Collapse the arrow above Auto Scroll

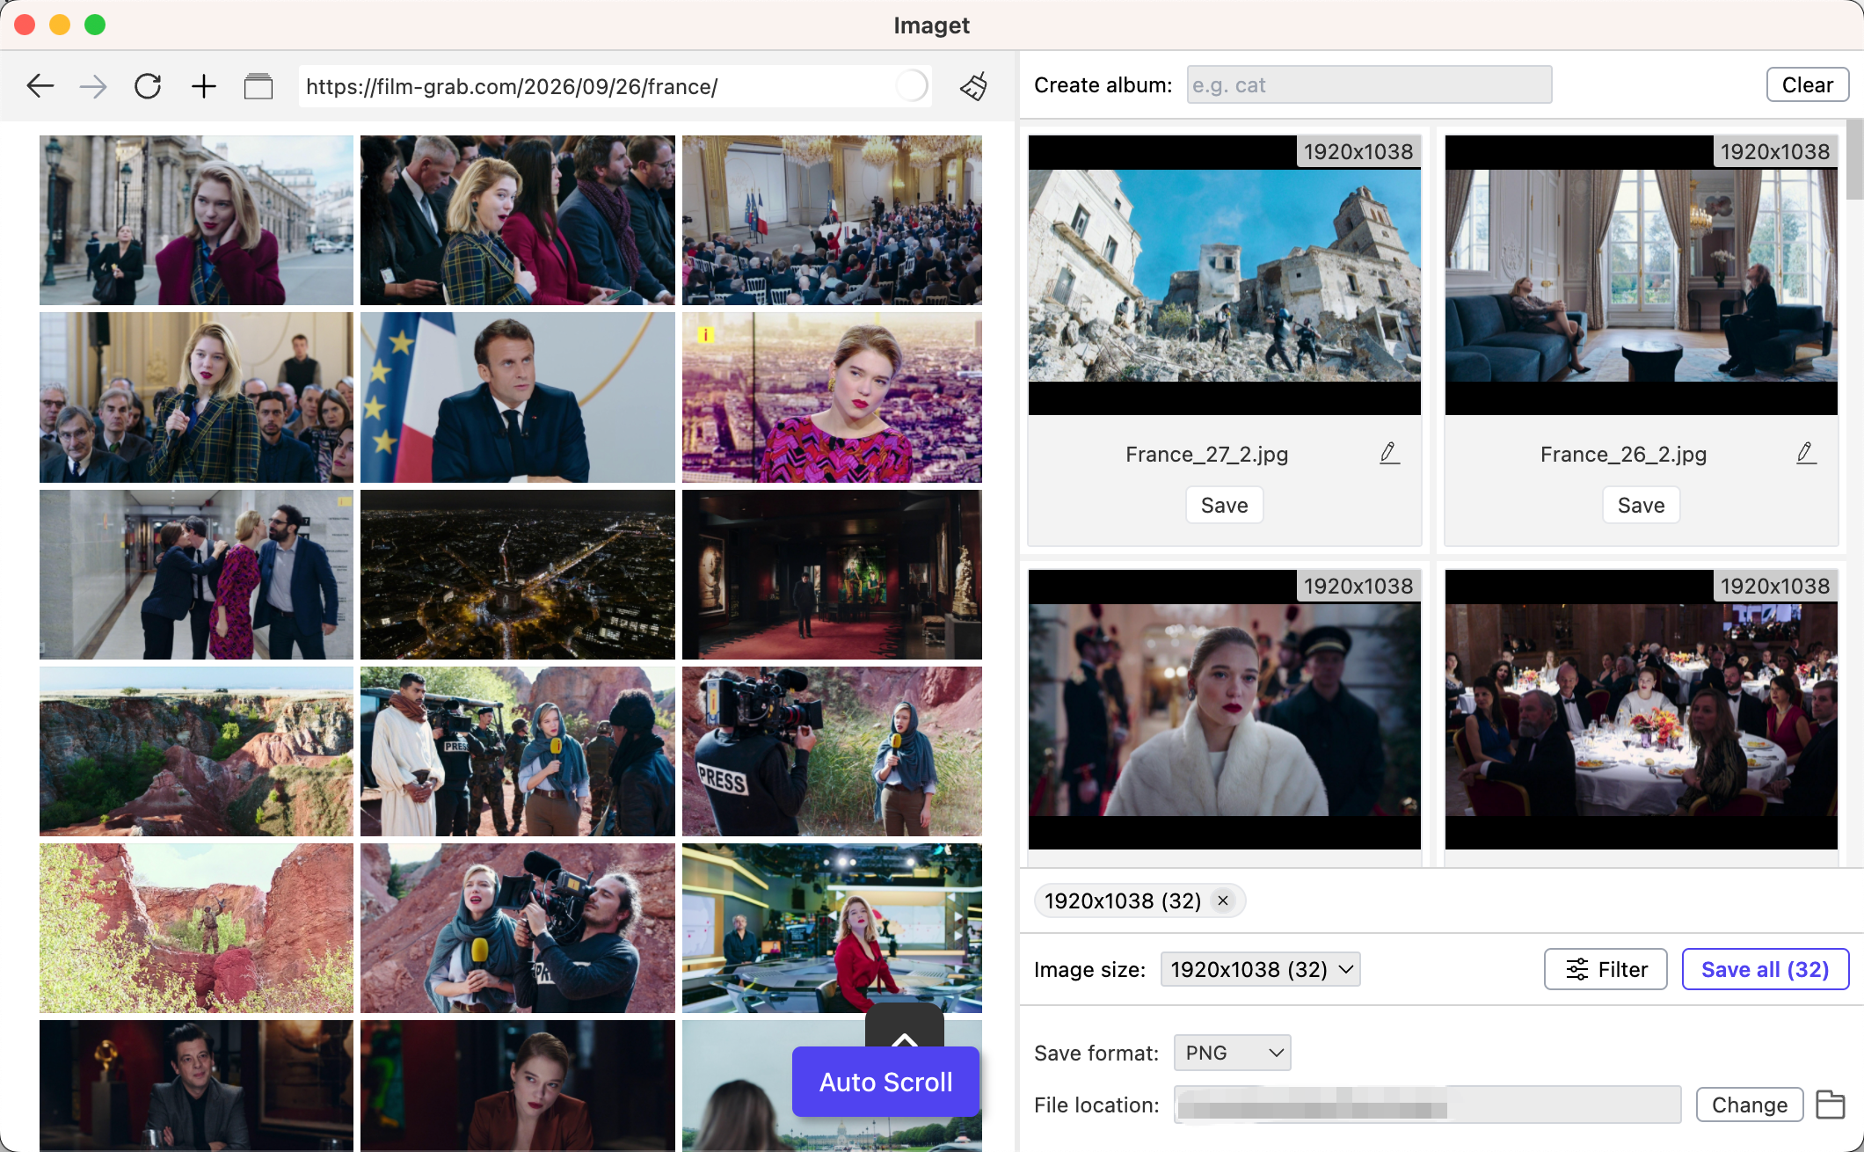tap(905, 1031)
